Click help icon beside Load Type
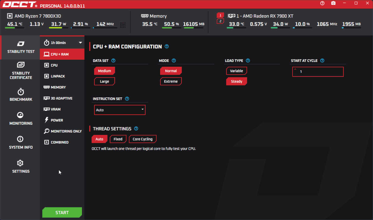 (x=248, y=61)
